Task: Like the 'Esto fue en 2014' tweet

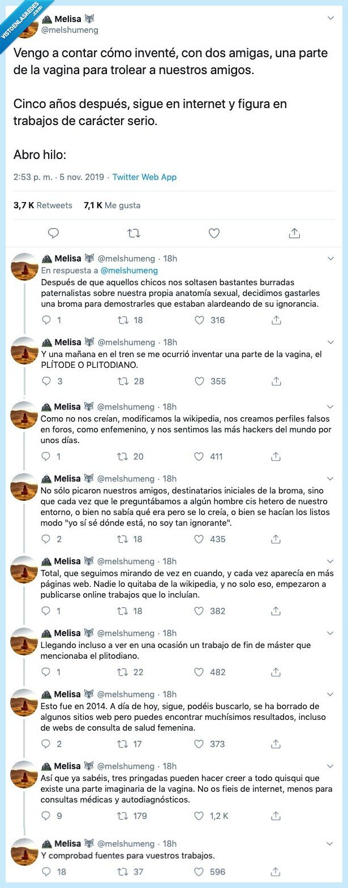Action: point(199,744)
